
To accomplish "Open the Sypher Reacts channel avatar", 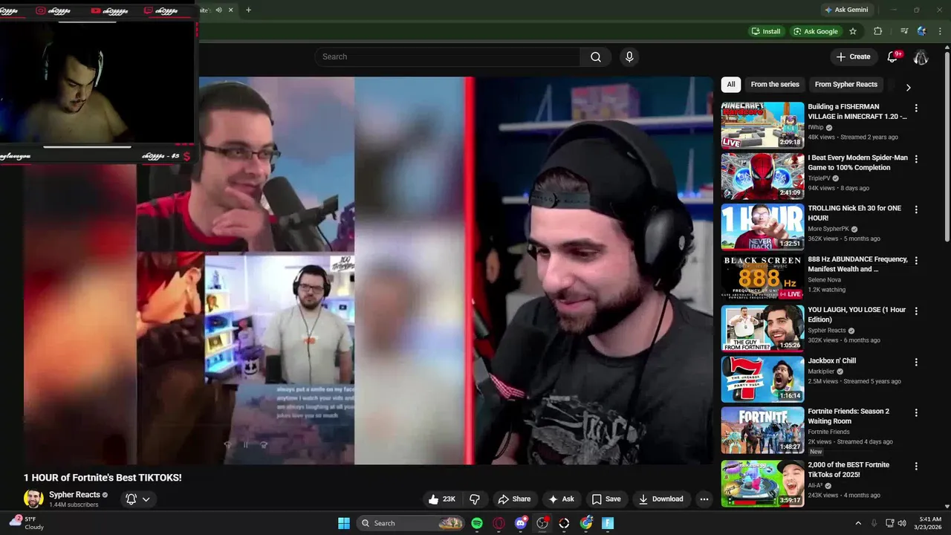I will click(x=33, y=499).
